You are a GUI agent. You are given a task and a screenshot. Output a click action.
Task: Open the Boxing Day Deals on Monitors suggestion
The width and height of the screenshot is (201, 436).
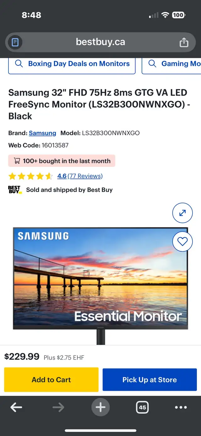(79, 63)
